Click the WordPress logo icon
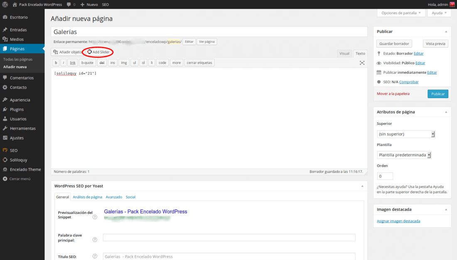The image size is (457, 260). coord(5,5)
